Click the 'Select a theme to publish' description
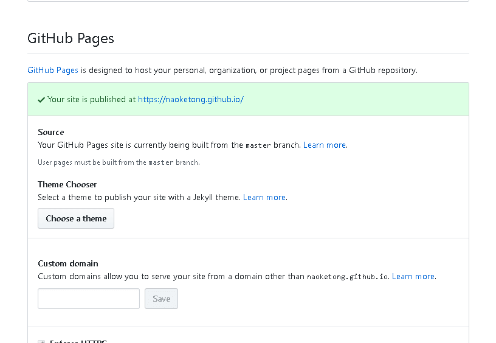The height and width of the screenshot is (343, 496). pyautogui.click(x=139, y=198)
